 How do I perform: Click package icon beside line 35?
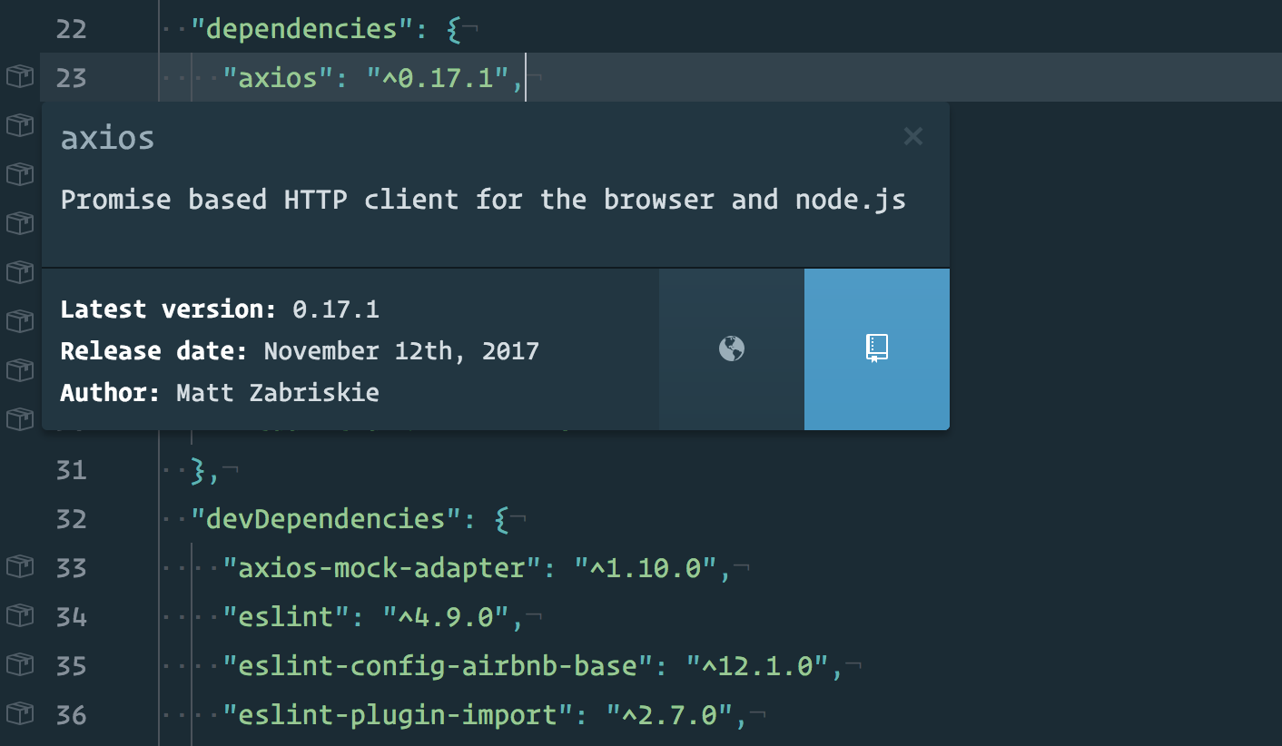(x=20, y=665)
